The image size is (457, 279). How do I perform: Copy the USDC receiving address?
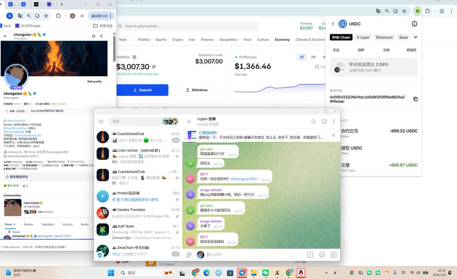[415, 99]
